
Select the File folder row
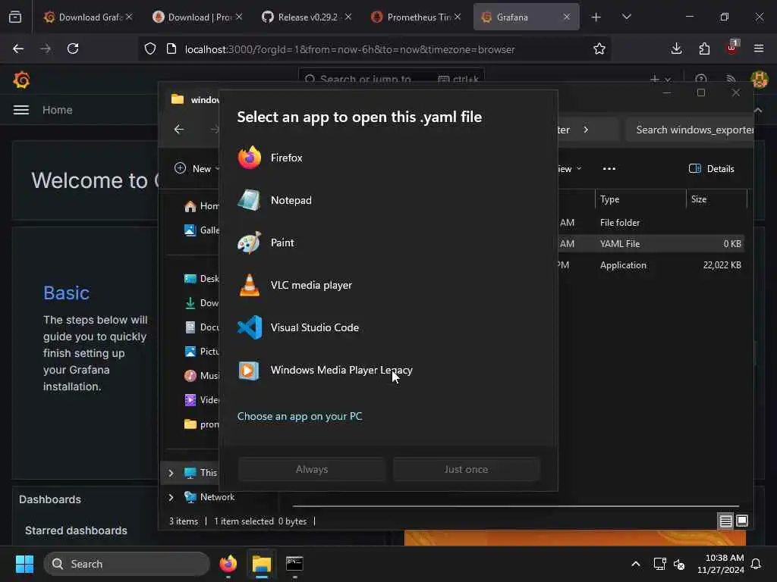tap(651, 223)
